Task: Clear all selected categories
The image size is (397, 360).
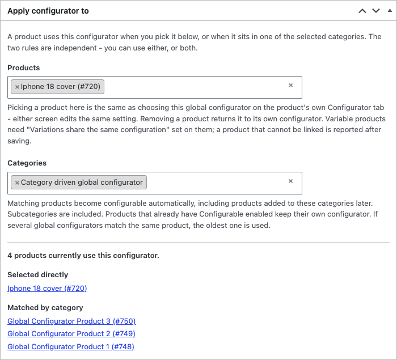Action: click(290, 181)
